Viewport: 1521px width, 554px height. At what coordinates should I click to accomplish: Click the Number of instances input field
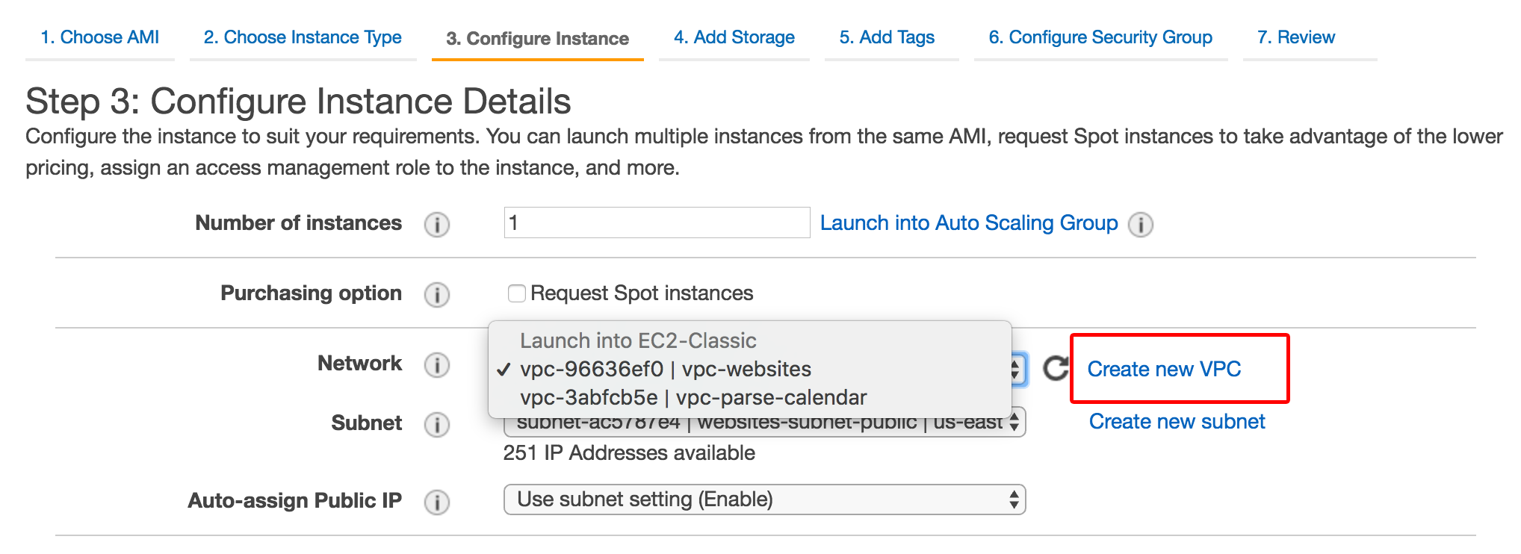tap(657, 223)
